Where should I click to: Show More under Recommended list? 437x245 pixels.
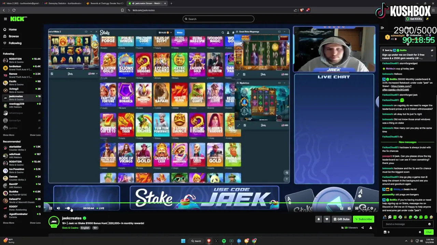9,223
